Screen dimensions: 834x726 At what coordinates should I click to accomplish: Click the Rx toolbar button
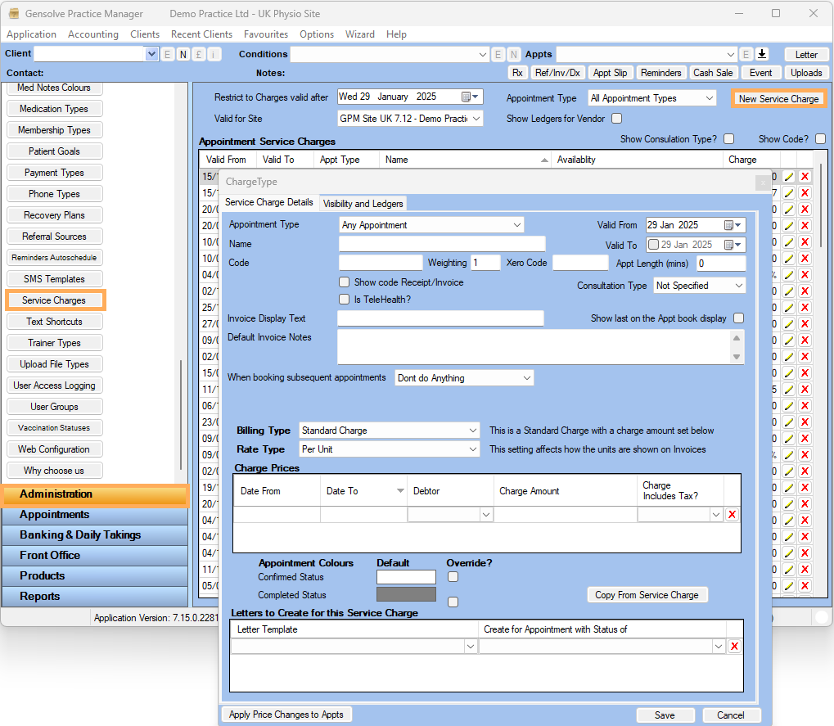pos(517,73)
